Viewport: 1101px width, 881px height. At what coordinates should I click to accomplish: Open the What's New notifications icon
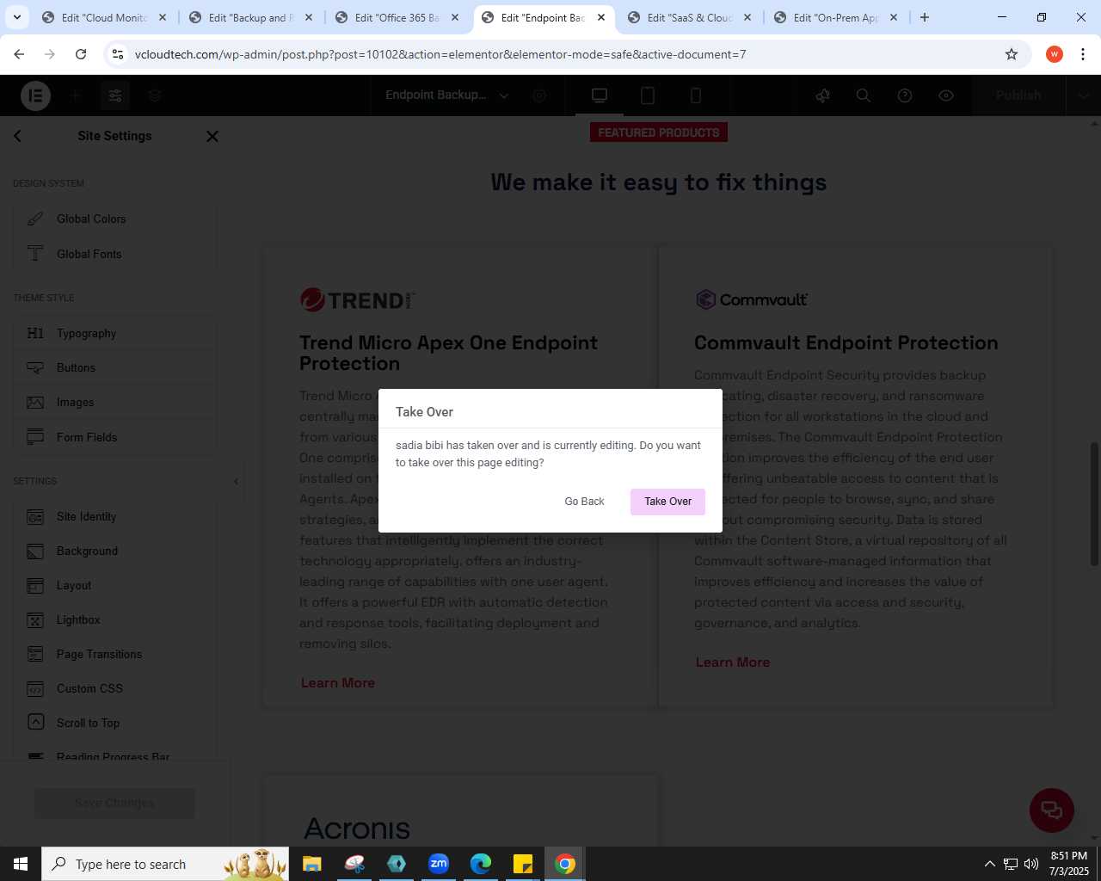pyautogui.click(x=823, y=95)
